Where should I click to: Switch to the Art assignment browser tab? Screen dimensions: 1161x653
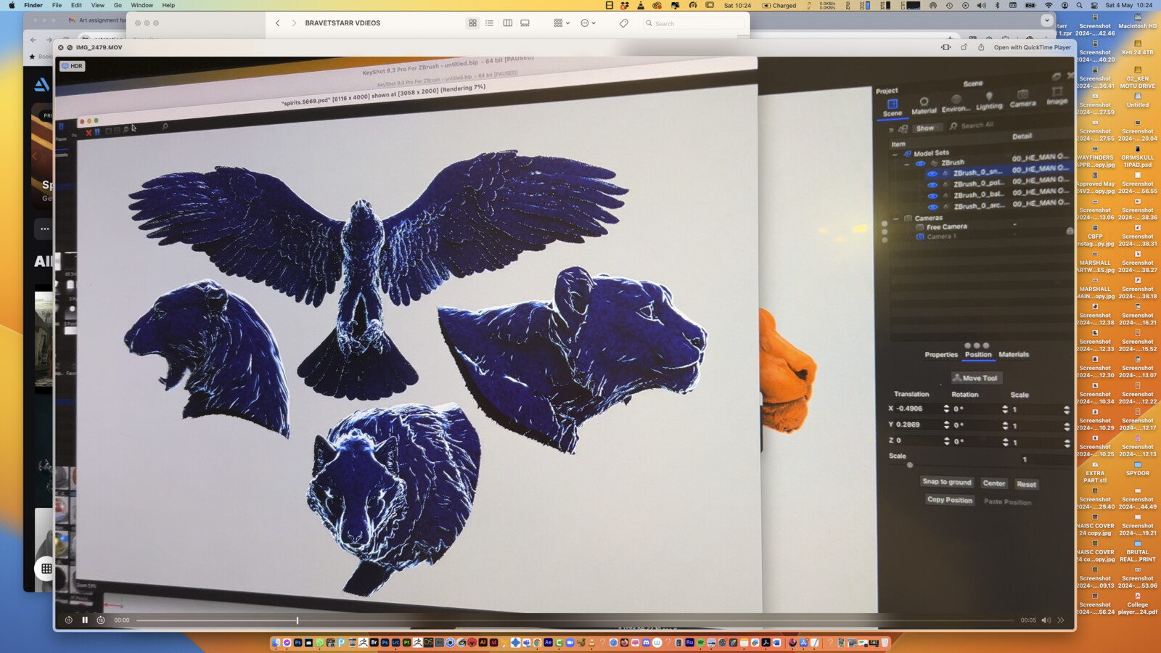97,20
